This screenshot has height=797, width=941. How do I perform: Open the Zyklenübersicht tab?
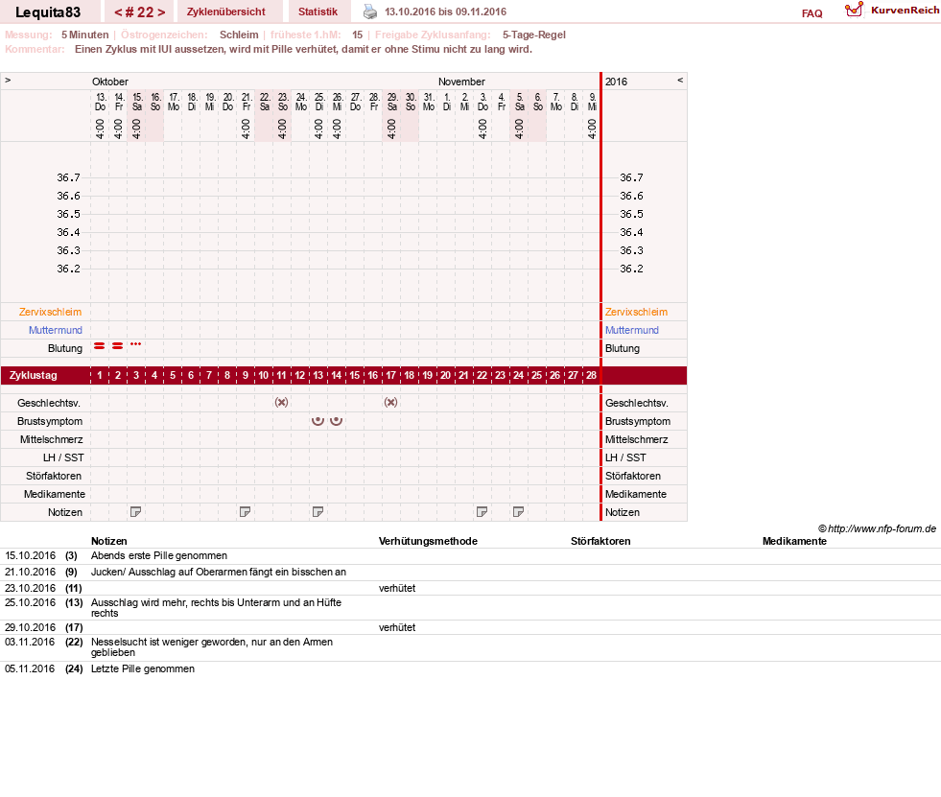pos(225,12)
